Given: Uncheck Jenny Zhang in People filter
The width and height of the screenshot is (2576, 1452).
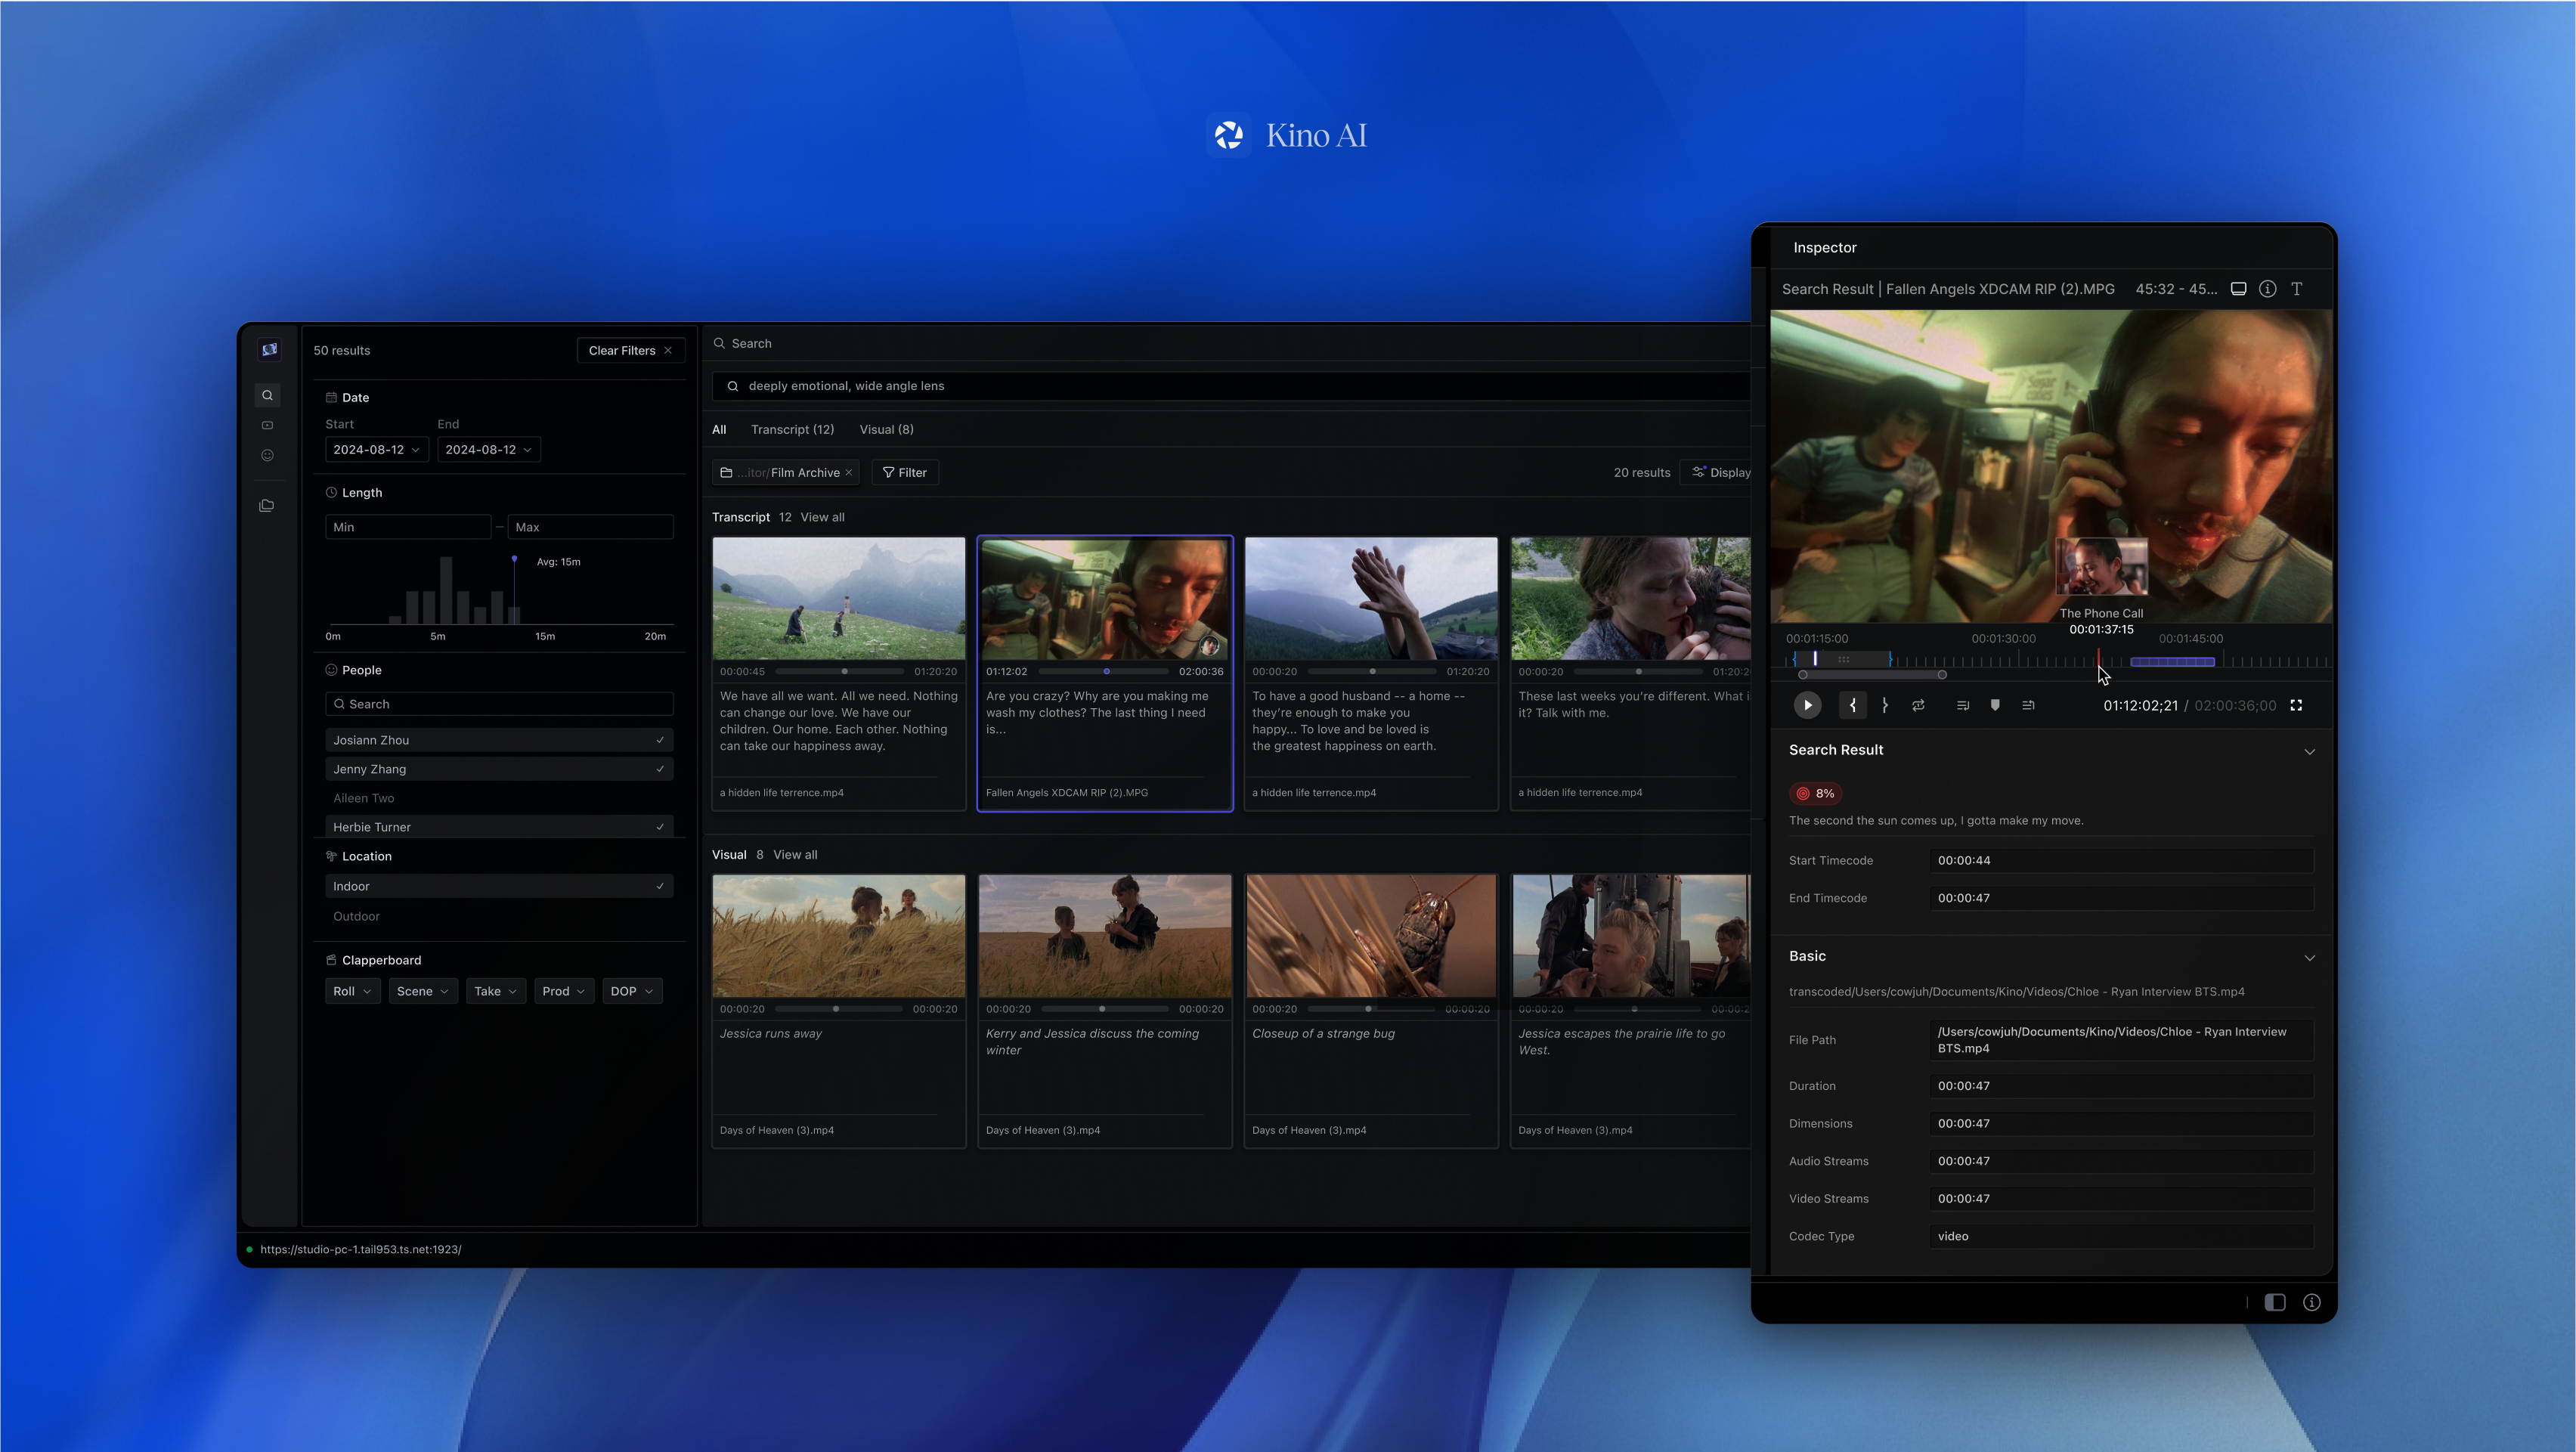Looking at the screenshot, I should point(499,769).
